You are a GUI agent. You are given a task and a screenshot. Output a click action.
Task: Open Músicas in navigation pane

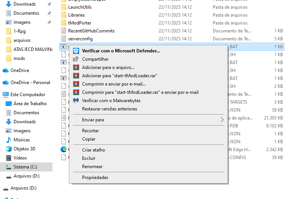point(21,140)
